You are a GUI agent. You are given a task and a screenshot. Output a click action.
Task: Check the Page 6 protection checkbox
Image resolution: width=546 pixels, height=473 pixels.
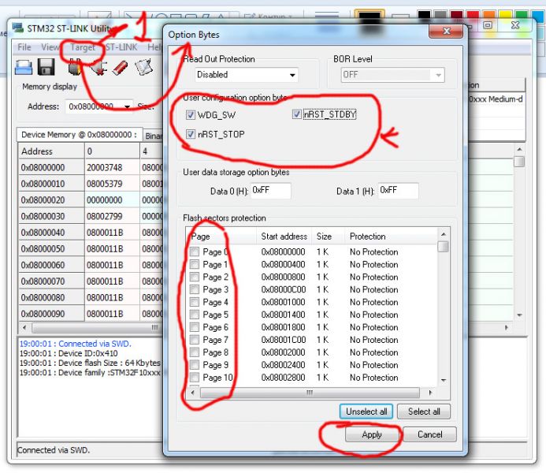(x=195, y=327)
